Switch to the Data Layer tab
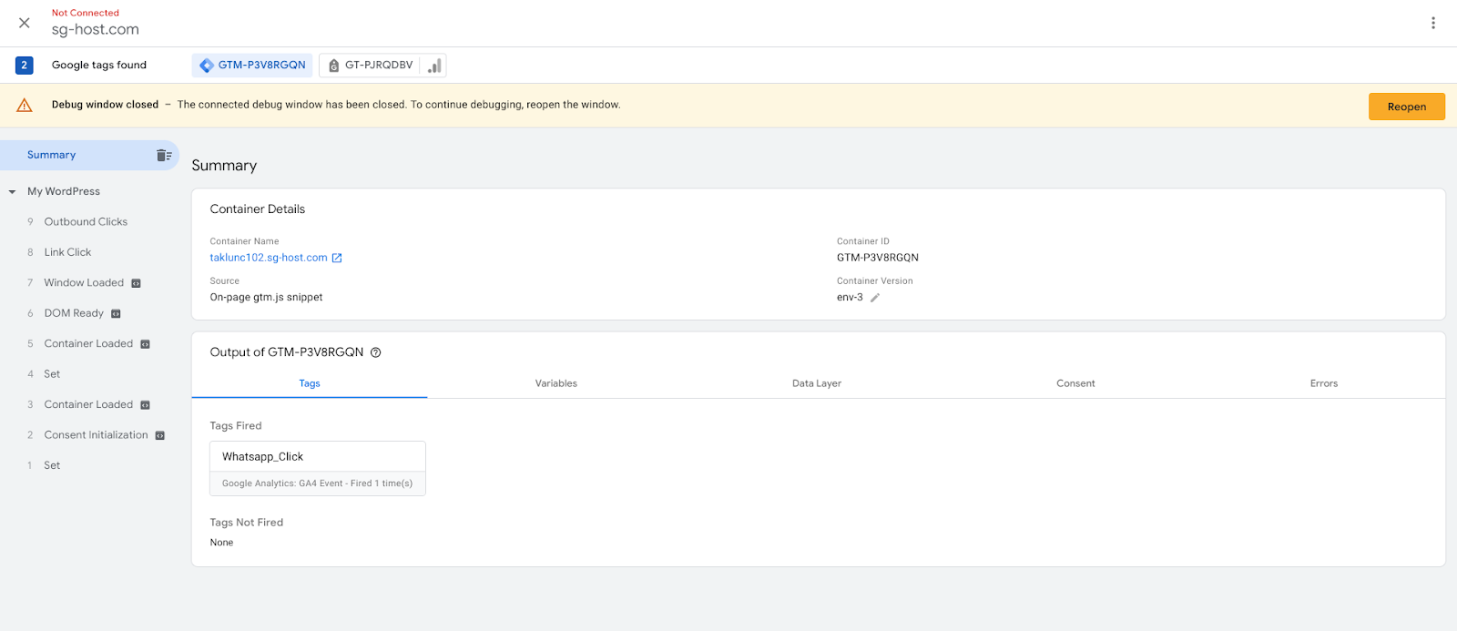This screenshot has height=631, width=1457. click(817, 383)
